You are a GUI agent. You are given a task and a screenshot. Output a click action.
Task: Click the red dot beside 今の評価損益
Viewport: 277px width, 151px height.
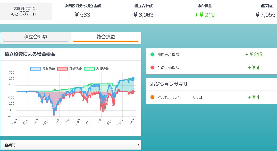point(152,68)
